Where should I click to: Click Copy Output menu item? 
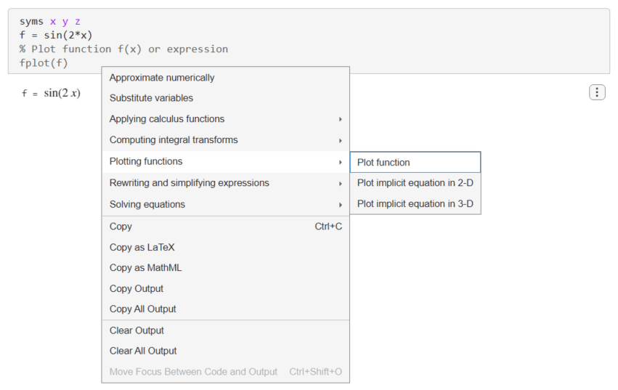(137, 288)
